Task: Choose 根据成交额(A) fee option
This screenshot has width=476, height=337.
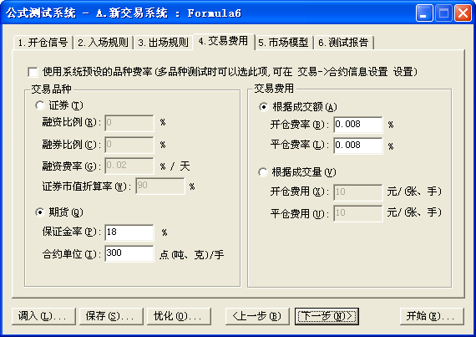Action: coord(264,107)
